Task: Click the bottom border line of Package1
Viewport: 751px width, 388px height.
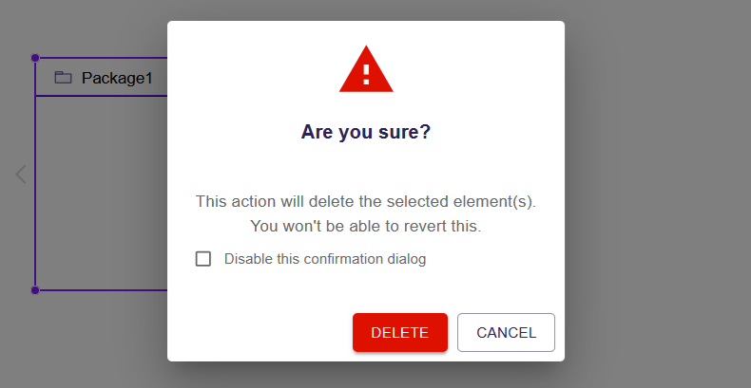Action: click(x=101, y=289)
